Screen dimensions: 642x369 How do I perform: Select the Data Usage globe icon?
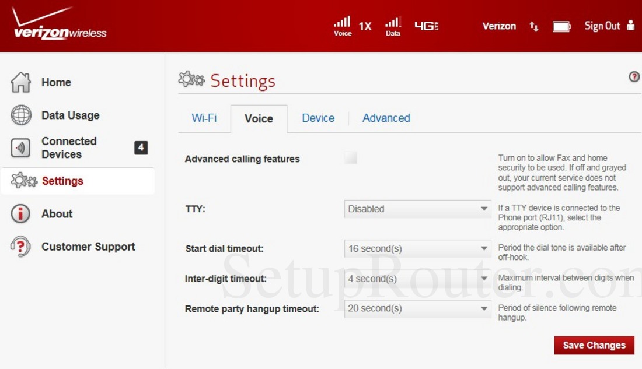[x=21, y=115]
